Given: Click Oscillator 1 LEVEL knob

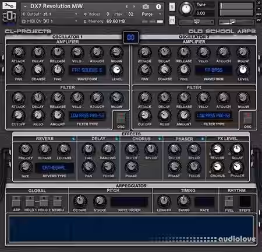Looking at the screenshot, I should (x=116, y=70).
